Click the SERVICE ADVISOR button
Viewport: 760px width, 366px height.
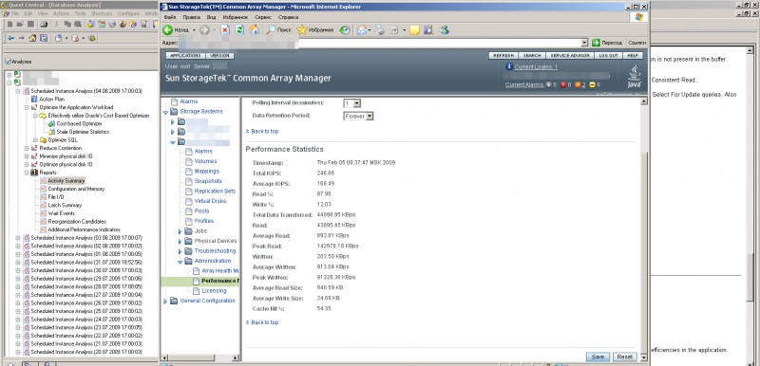570,56
